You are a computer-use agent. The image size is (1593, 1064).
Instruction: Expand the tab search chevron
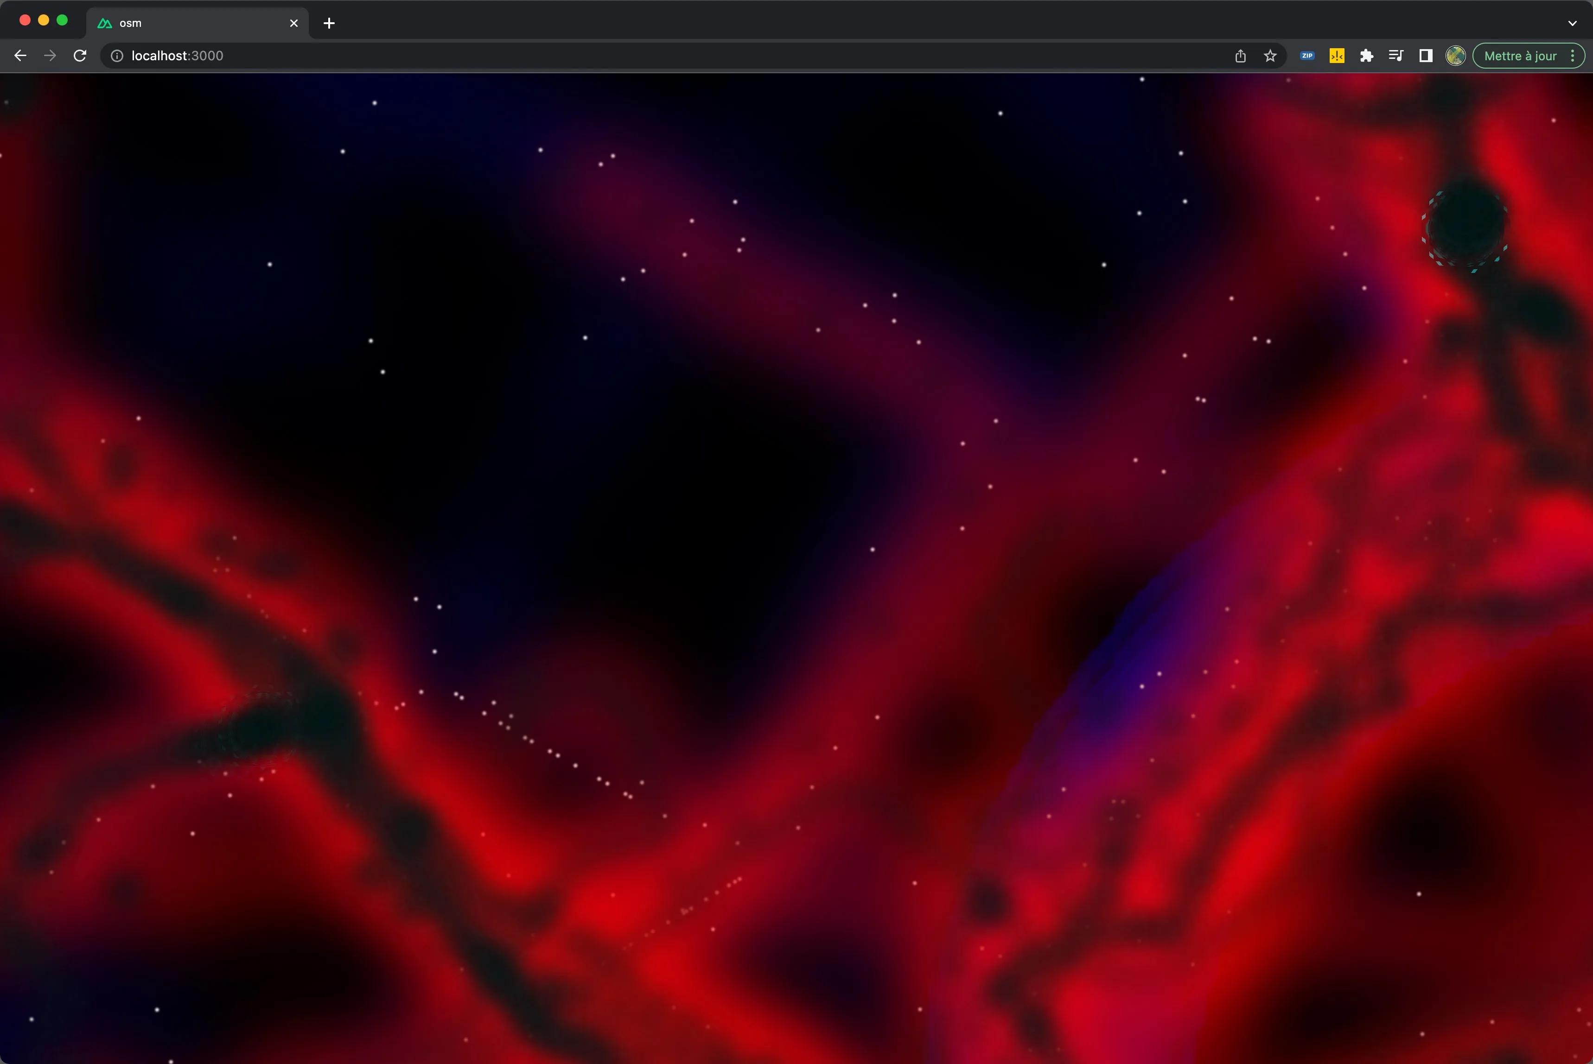pyautogui.click(x=1572, y=23)
